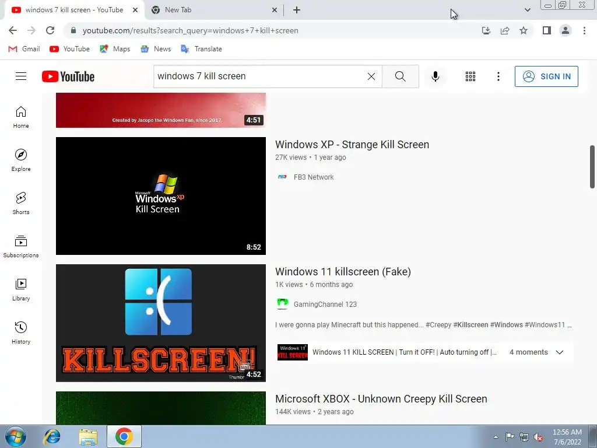Open Windows 11 killscreen (Fake) title

tap(343, 272)
